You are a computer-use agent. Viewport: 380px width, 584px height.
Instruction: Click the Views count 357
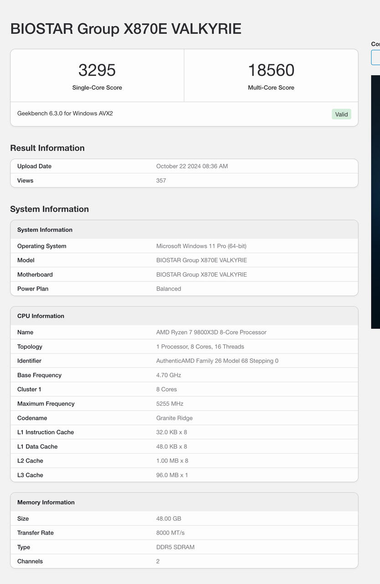(161, 181)
